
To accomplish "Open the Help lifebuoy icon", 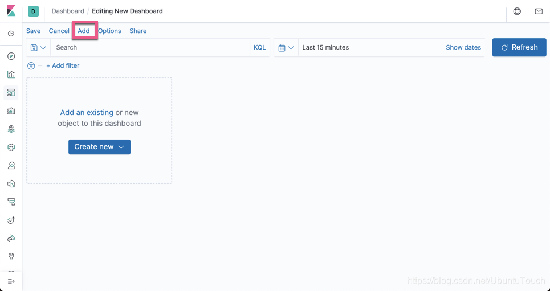I will click(x=517, y=11).
